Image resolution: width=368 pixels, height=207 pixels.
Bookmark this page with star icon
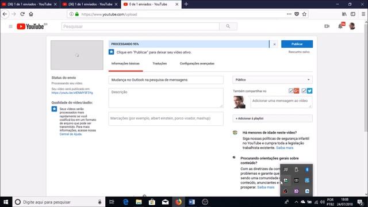pyautogui.click(x=304, y=14)
